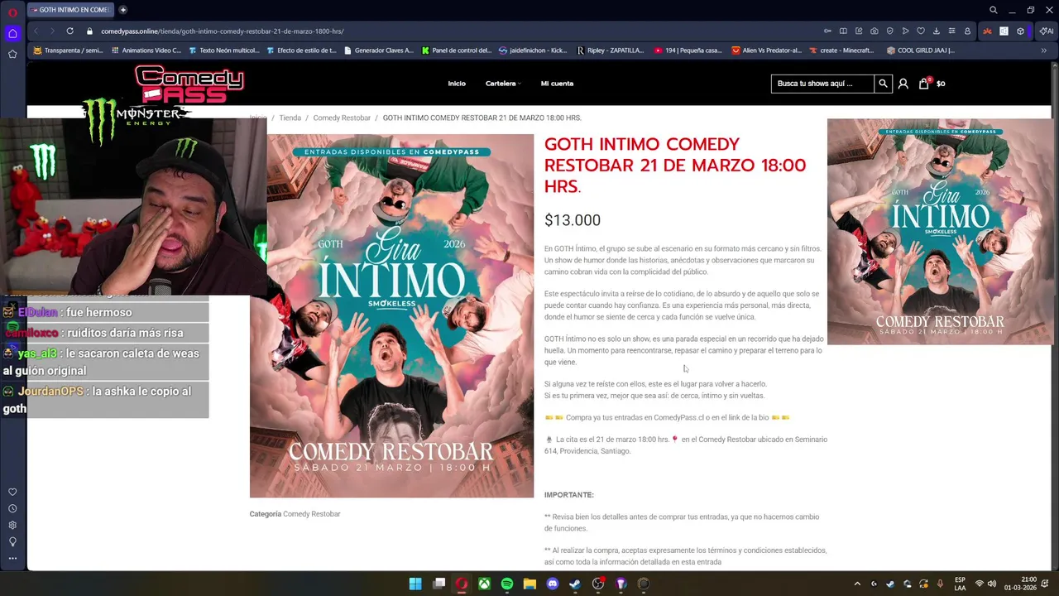Click the ComedyPass logo
This screenshot has width=1059, height=596.
point(189,84)
